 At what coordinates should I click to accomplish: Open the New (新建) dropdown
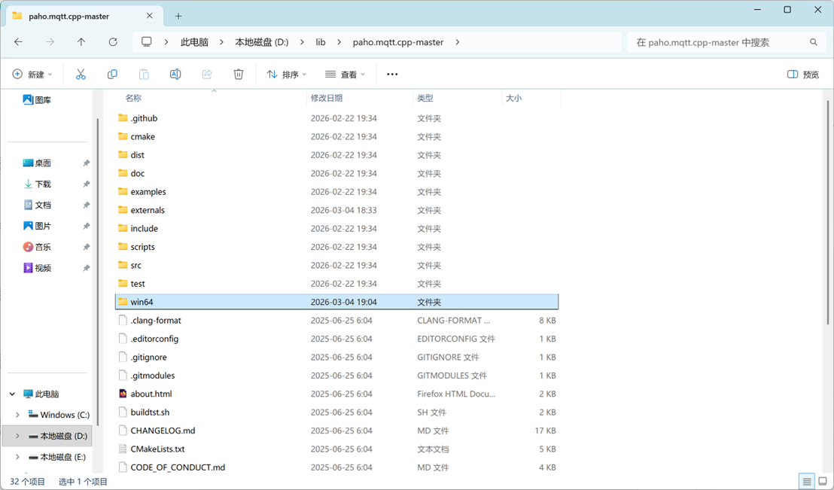pyautogui.click(x=32, y=75)
